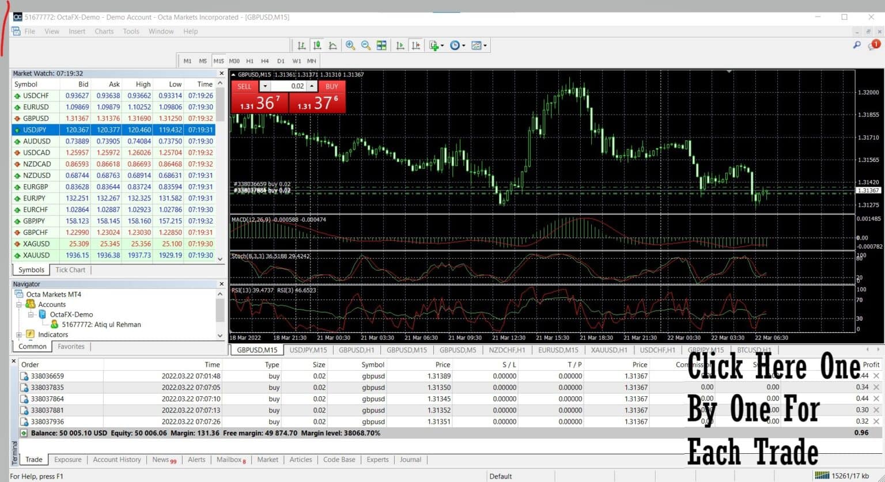Image resolution: width=885 pixels, height=482 pixels.
Task: Switch chart to candlestick display mode
Action: pyautogui.click(x=317, y=45)
